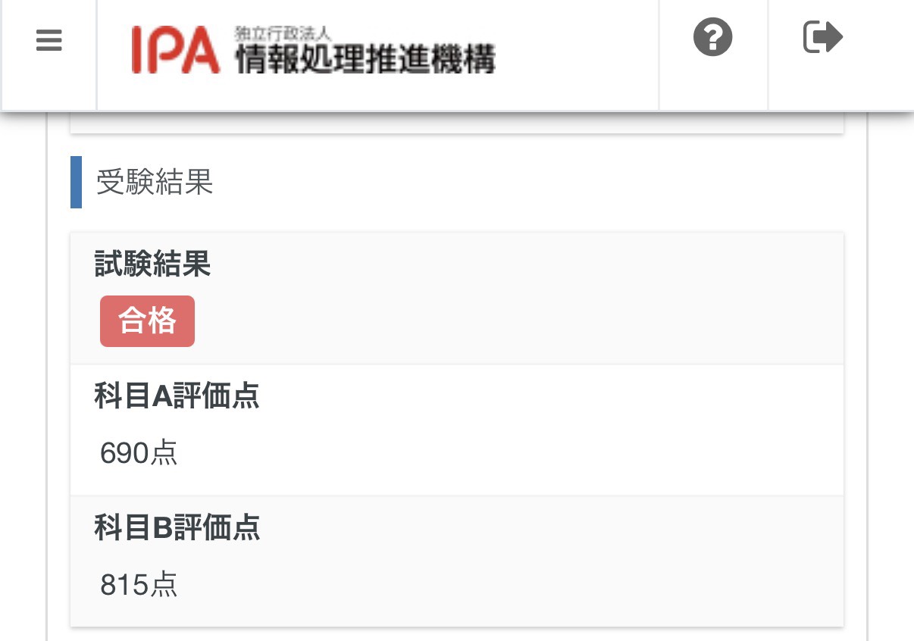Open the hamburger navigation menu
914x641 pixels.
click(49, 40)
